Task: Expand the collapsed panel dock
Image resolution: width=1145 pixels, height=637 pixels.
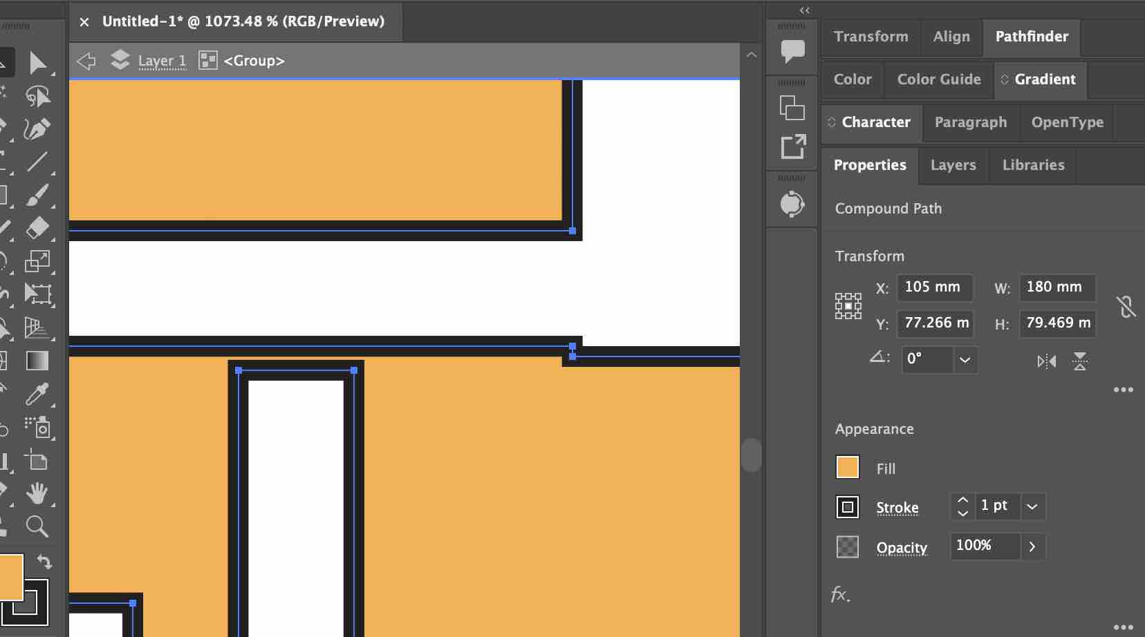Action: point(804,10)
